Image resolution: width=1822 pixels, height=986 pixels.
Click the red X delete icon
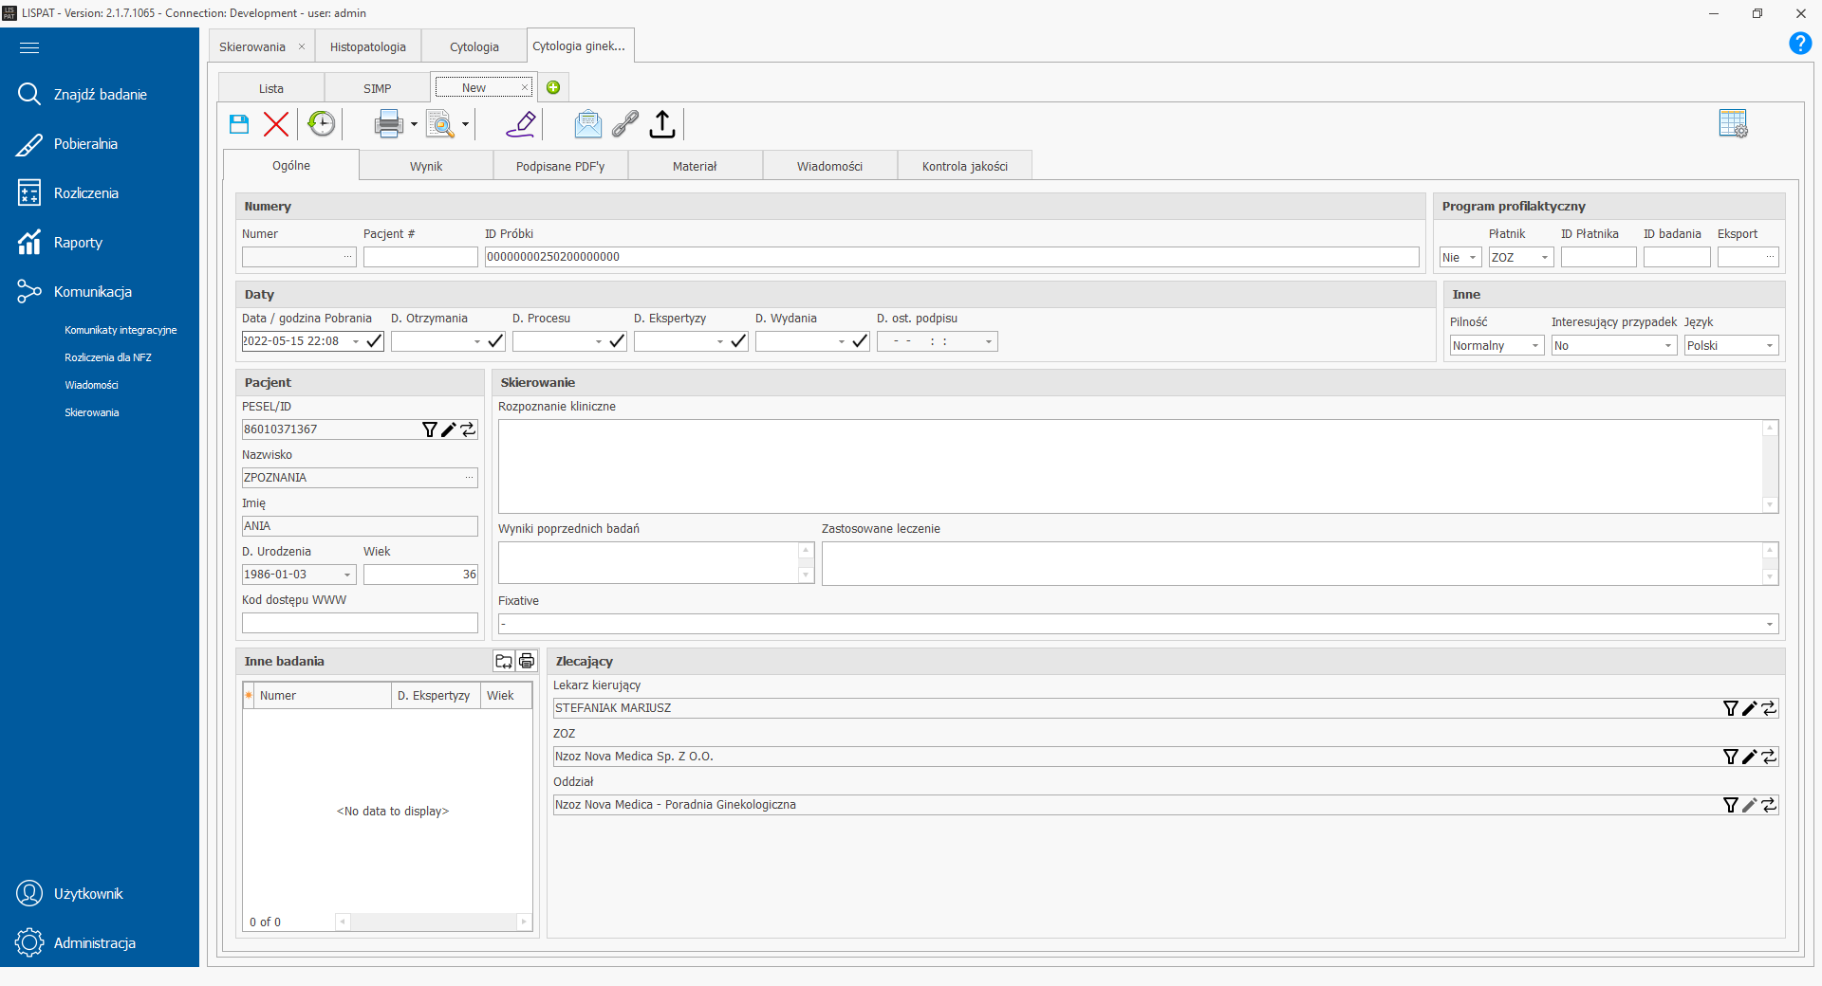(276, 124)
